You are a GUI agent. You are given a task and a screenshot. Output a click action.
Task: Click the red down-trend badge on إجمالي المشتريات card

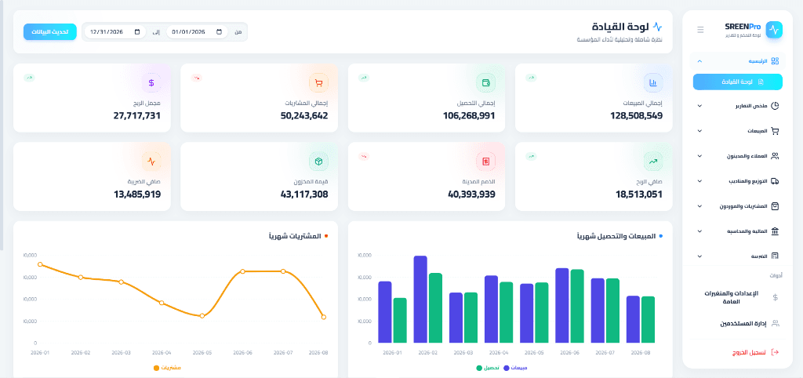pos(197,78)
